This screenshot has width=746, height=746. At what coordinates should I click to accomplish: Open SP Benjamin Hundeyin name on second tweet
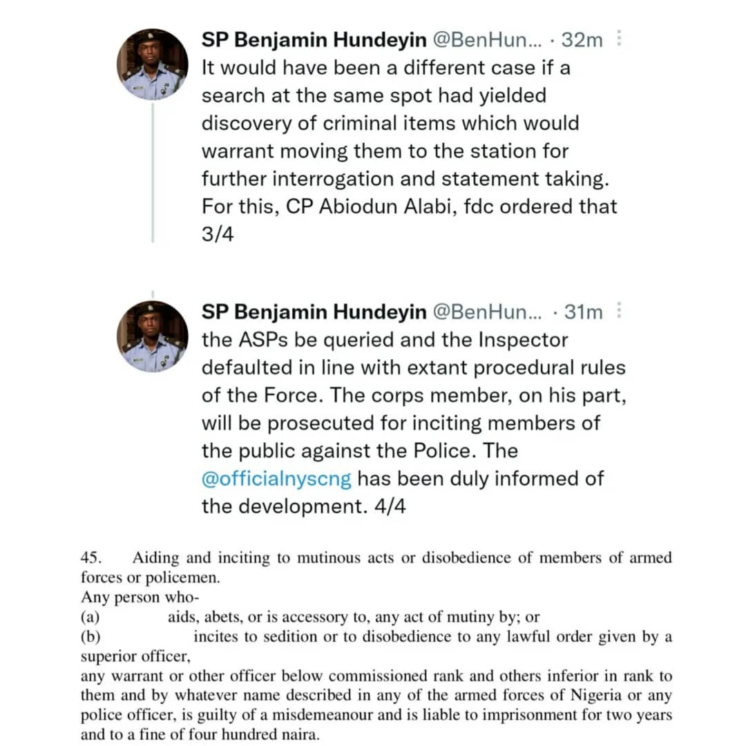pos(314,312)
